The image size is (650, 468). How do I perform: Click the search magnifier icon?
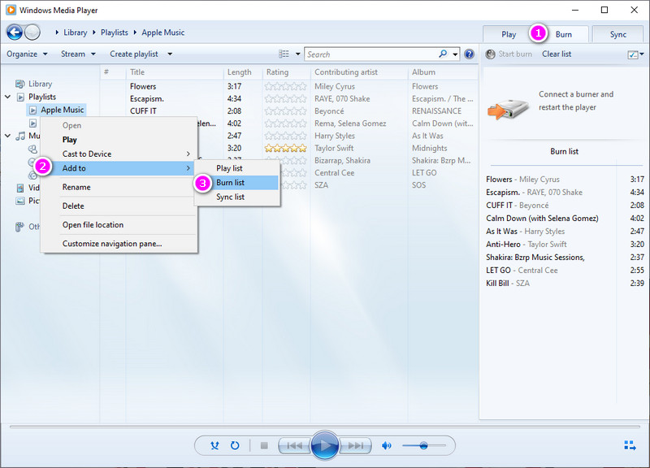click(x=443, y=54)
